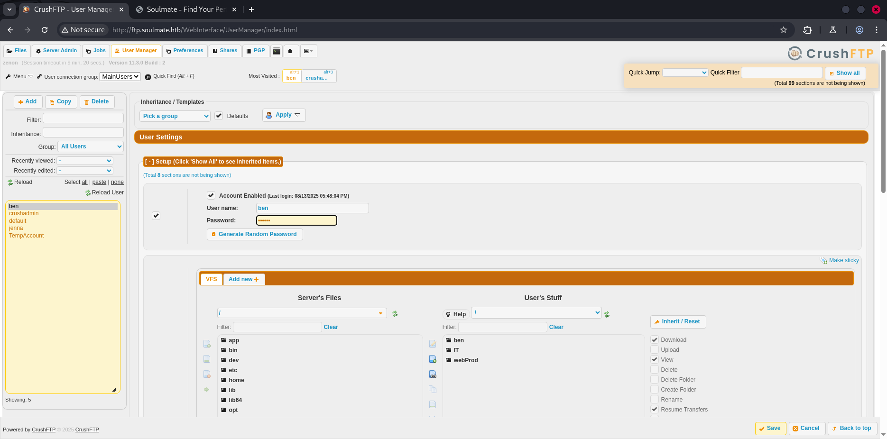887x439 pixels.
Task: Click the bookmark star in address bar
Action: click(x=784, y=30)
